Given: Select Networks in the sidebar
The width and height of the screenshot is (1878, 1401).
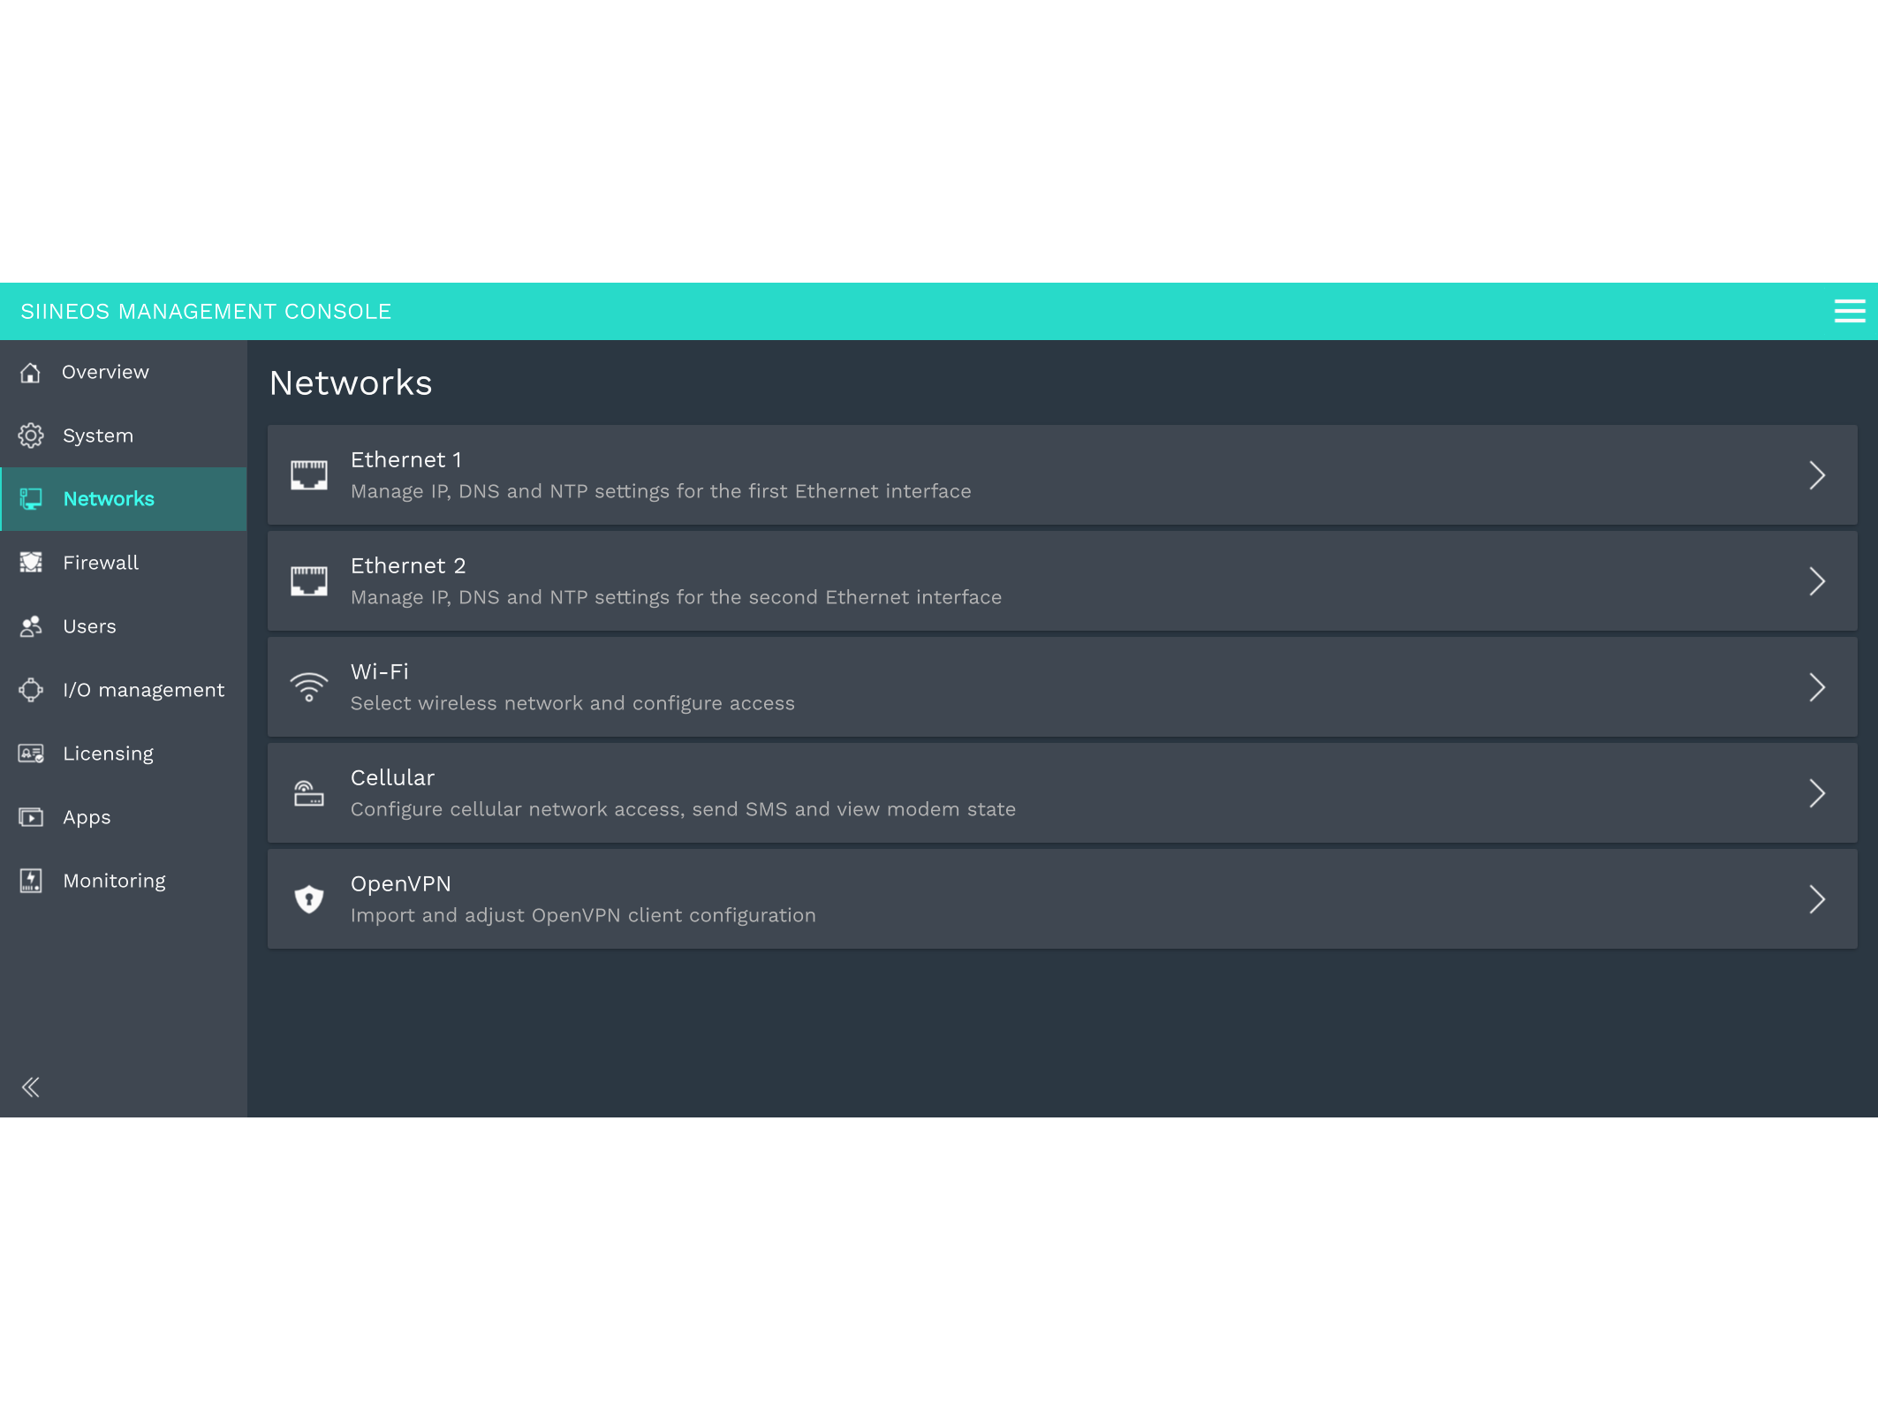Looking at the screenshot, I should [x=124, y=499].
